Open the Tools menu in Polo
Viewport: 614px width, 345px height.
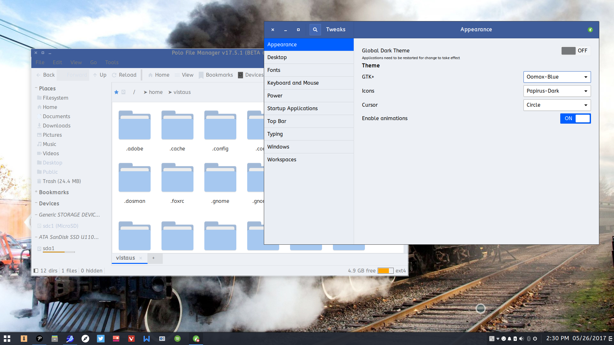[x=112, y=63]
